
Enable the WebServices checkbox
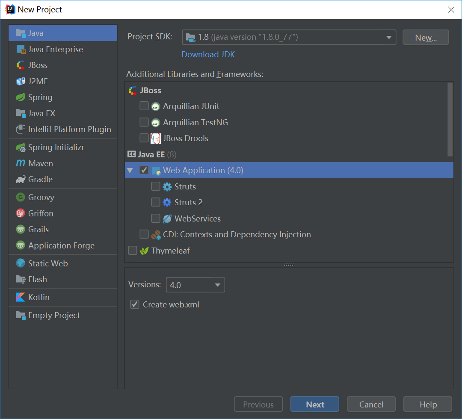(156, 218)
